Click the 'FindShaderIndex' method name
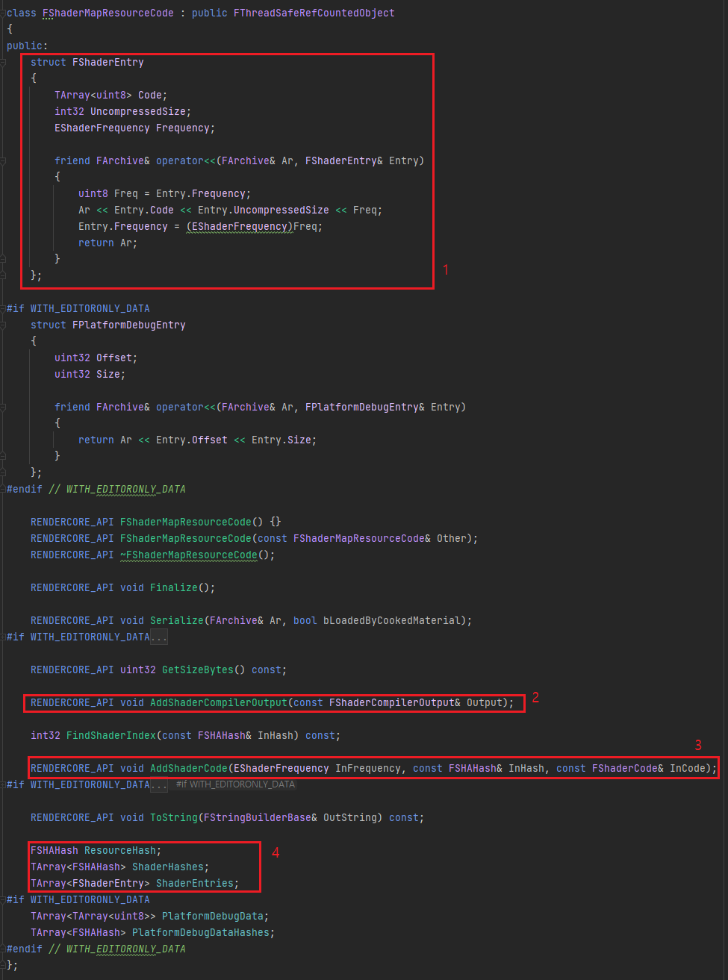728x980 pixels. click(x=111, y=735)
